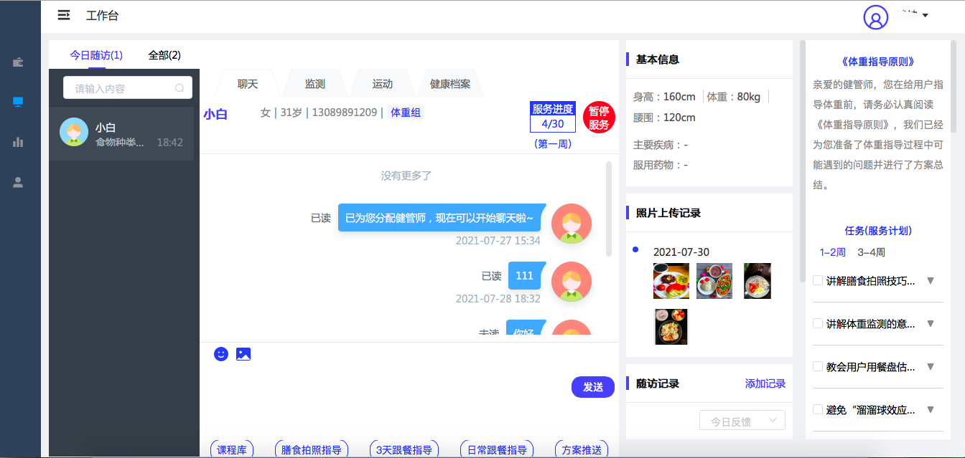Click the 添加记录 link
Screen dimensions: 965x458
coord(765,384)
